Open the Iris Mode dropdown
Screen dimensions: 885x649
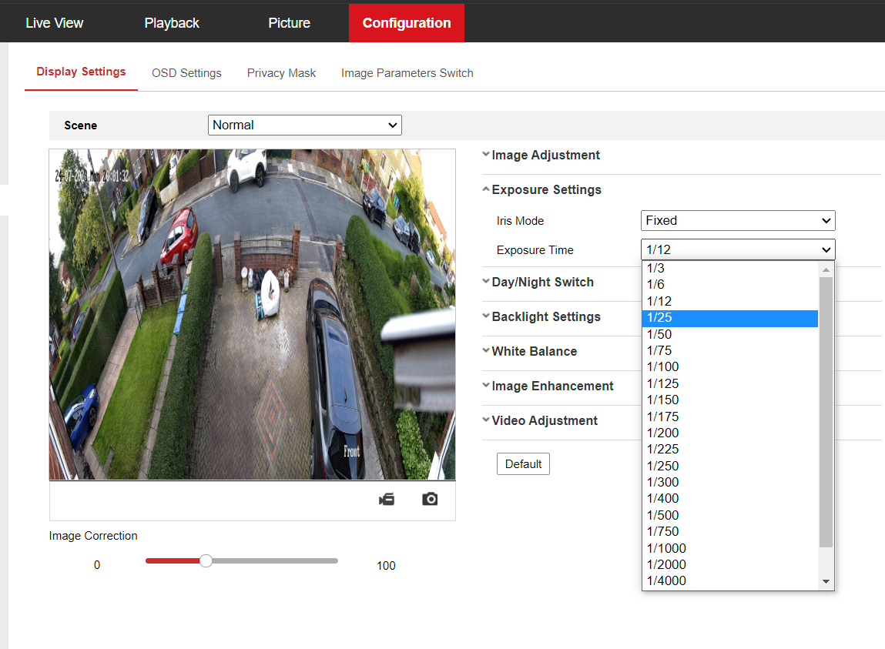coord(738,221)
